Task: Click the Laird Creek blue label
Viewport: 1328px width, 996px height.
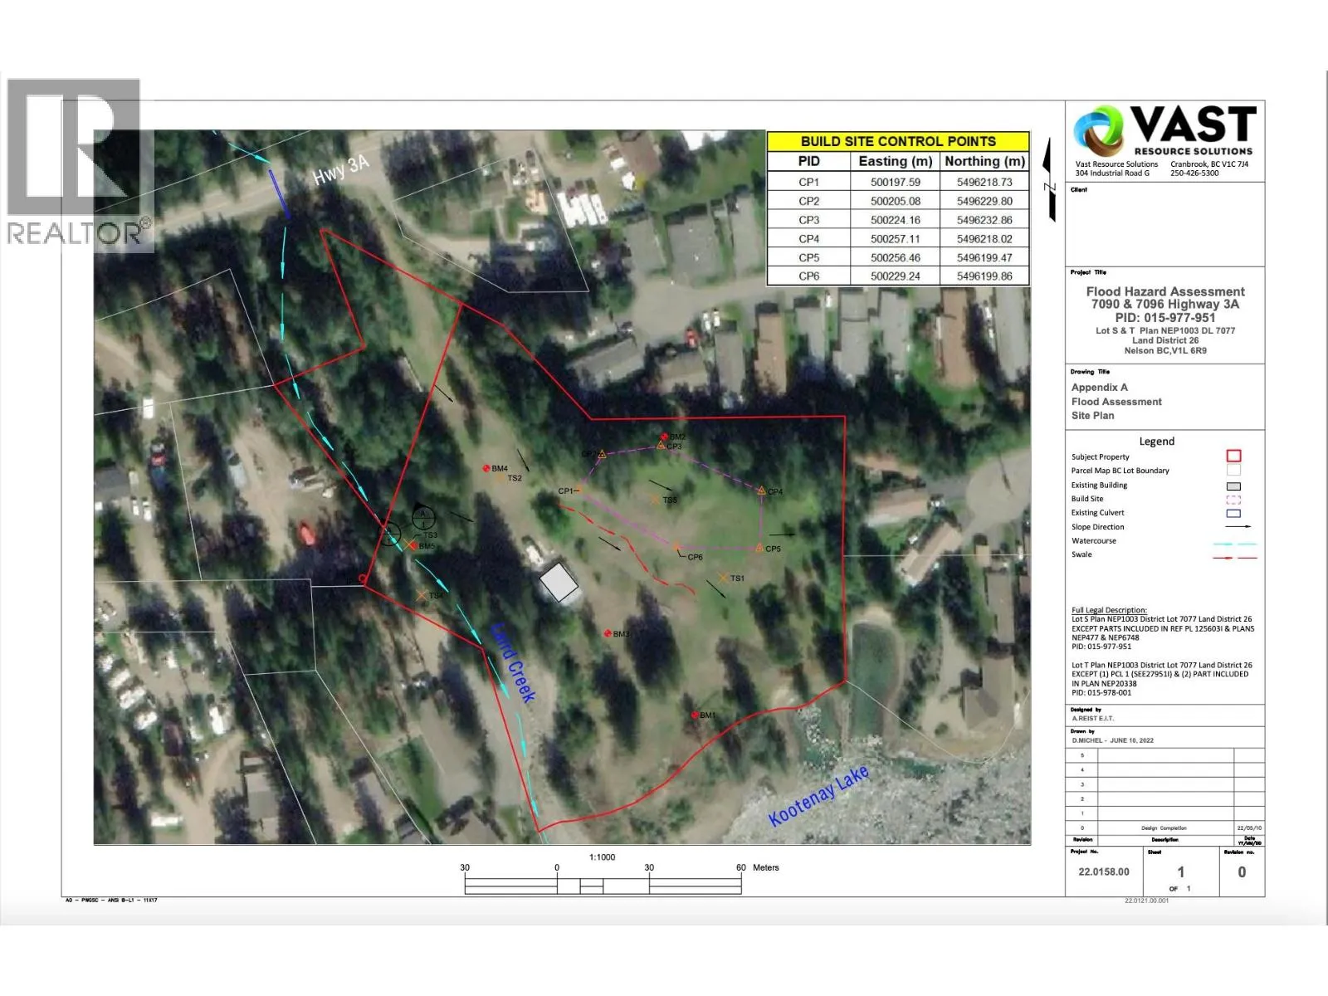Action: 513,662
